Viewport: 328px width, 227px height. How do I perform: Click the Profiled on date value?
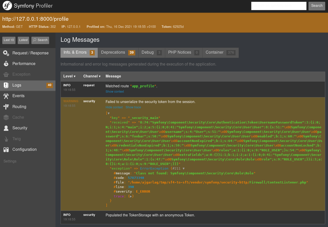(x=131, y=27)
